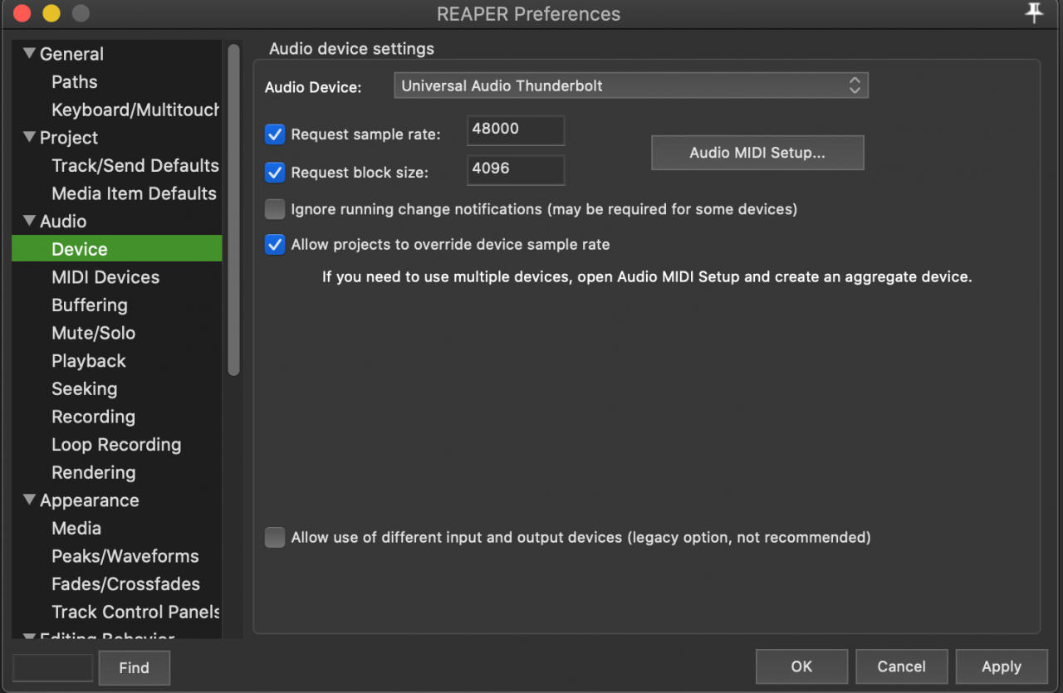Open Peaks/Waveforms preferences
The image size is (1063, 693).
(x=125, y=556)
